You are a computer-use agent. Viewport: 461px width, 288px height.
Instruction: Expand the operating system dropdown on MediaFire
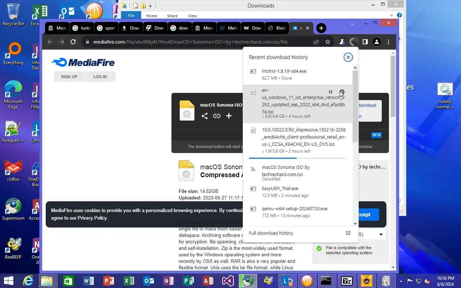point(381,234)
